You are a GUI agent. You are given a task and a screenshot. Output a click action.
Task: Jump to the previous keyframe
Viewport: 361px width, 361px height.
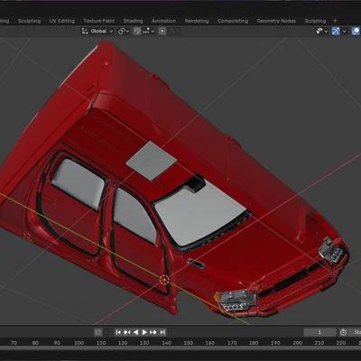[x=127, y=332]
